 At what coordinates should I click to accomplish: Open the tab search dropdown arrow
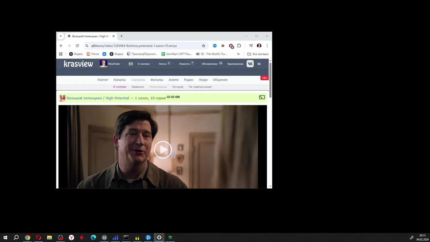(60, 36)
